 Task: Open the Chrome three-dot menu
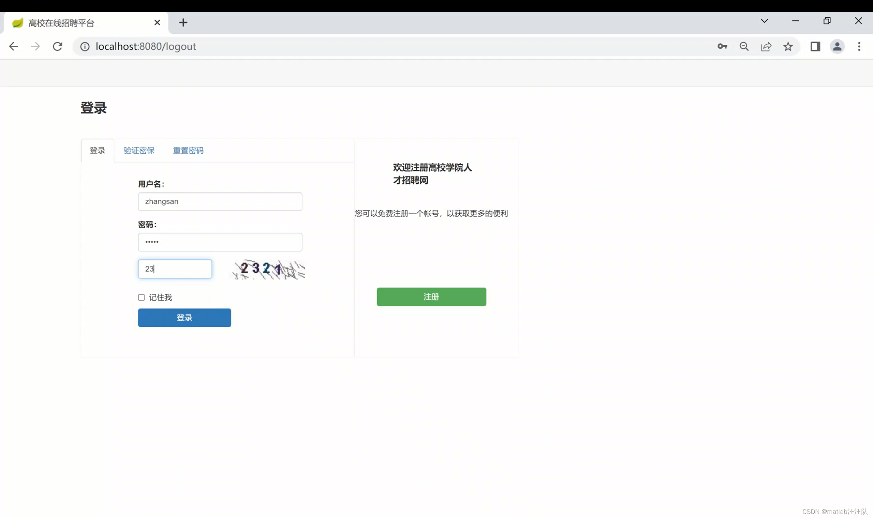pyautogui.click(x=859, y=46)
